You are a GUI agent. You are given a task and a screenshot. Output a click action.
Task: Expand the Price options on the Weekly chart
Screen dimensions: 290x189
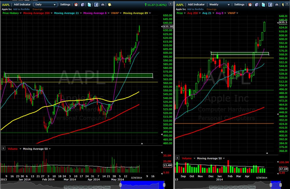coord(185,13)
